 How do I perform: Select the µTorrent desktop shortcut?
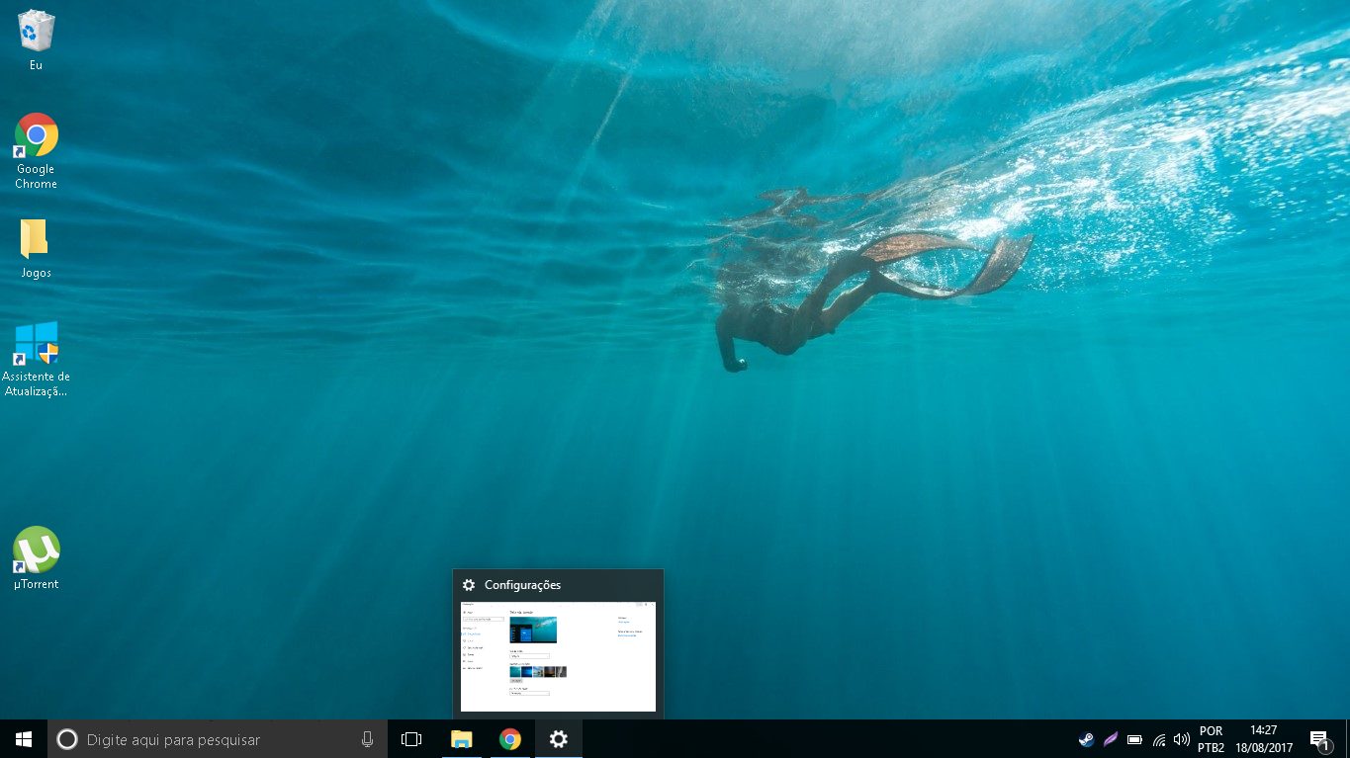[36, 558]
